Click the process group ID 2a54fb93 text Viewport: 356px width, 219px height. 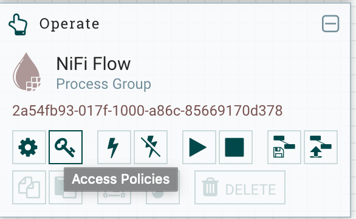[148, 111]
